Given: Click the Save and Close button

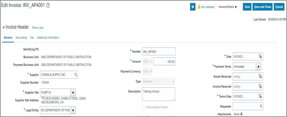Looking at the screenshot, I should click(x=262, y=7).
